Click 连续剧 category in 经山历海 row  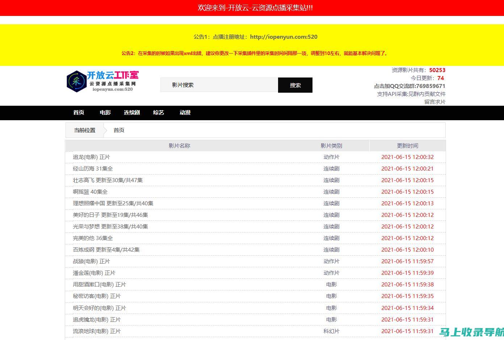(331, 168)
